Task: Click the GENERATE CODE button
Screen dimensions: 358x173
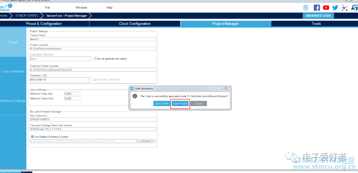Action: click(x=318, y=16)
